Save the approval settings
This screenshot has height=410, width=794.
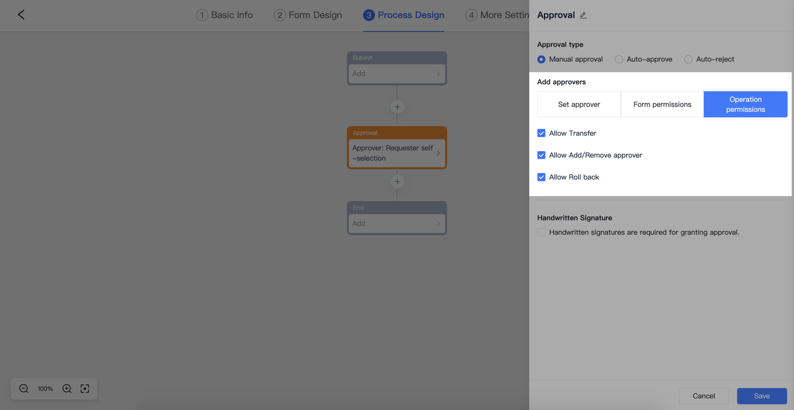pyautogui.click(x=762, y=396)
